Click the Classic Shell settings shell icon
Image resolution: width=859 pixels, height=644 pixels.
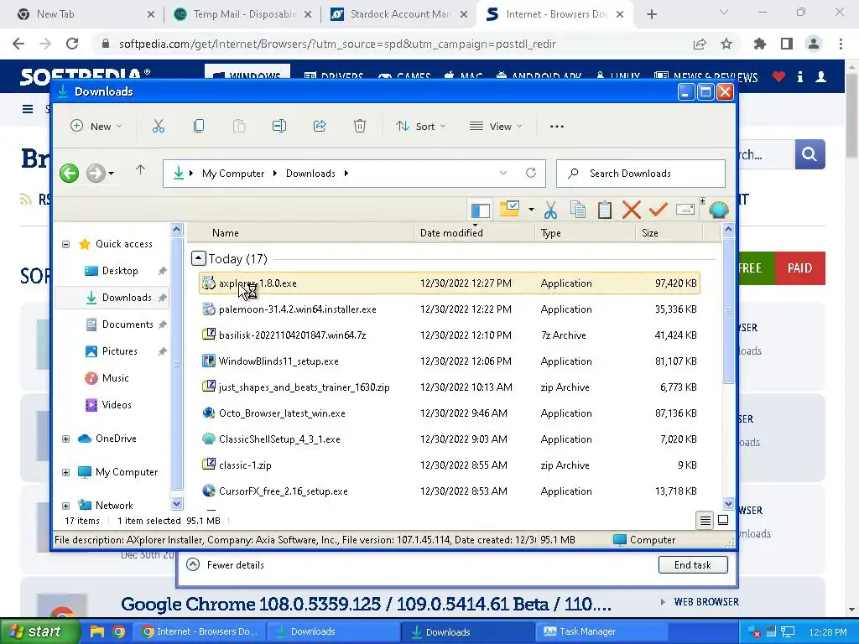pyautogui.click(x=718, y=210)
